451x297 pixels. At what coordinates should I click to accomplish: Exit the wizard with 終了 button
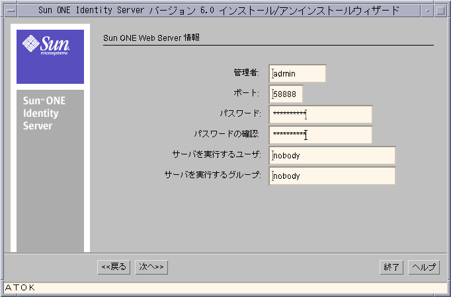click(x=391, y=267)
